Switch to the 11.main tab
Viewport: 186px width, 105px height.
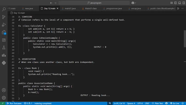[x=12, y=8]
